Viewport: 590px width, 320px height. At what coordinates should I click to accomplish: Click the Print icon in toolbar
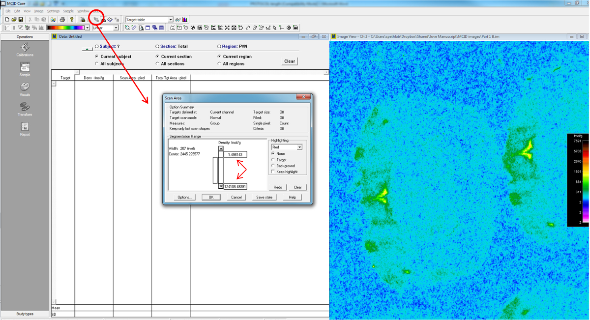click(62, 20)
